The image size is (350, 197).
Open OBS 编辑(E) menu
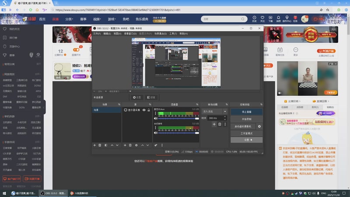(107, 34)
